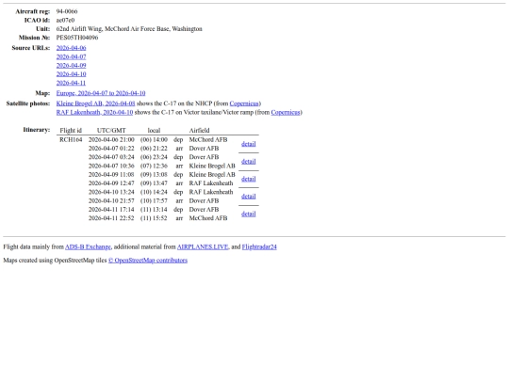Screen dimensions: 509x381
Task: Open OpenStreetMap contributors link
Action: click(148, 261)
